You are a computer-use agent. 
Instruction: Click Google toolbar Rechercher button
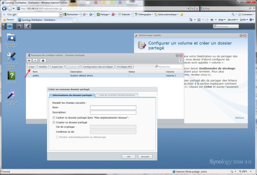click(71, 14)
